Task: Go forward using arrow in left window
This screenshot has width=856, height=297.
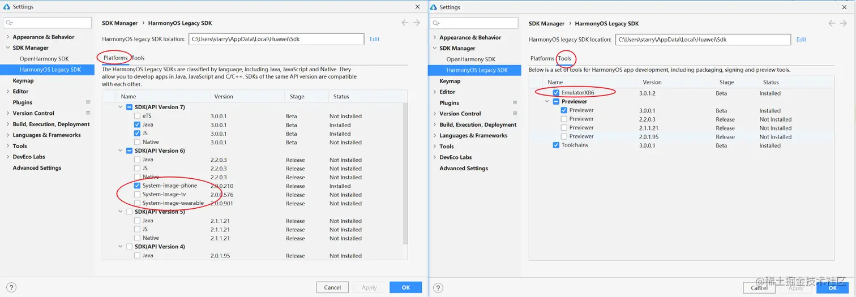Action: [417, 23]
